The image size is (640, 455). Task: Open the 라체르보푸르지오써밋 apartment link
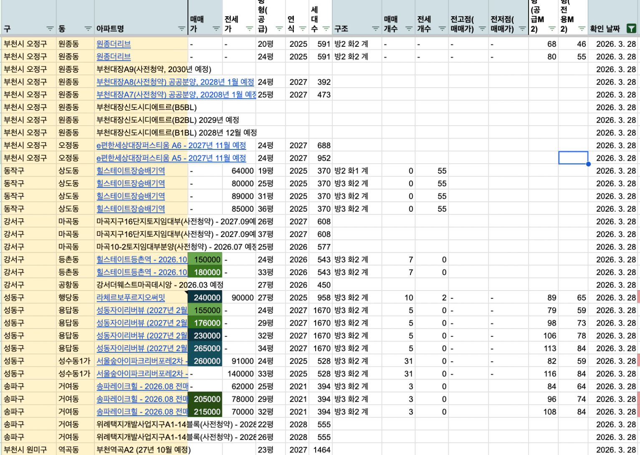tap(131, 298)
